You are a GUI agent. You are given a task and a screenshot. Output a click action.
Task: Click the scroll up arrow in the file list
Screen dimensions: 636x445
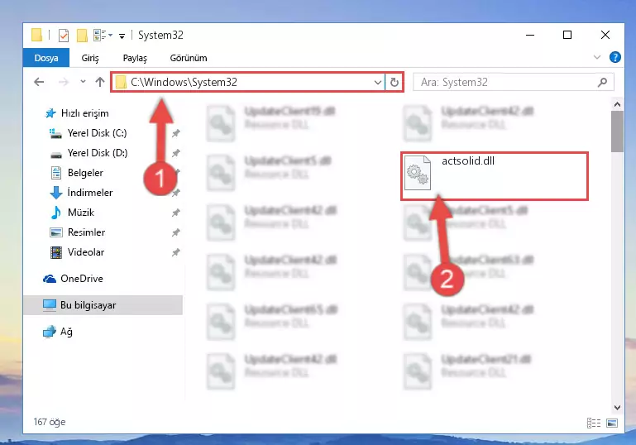[x=617, y=104]
